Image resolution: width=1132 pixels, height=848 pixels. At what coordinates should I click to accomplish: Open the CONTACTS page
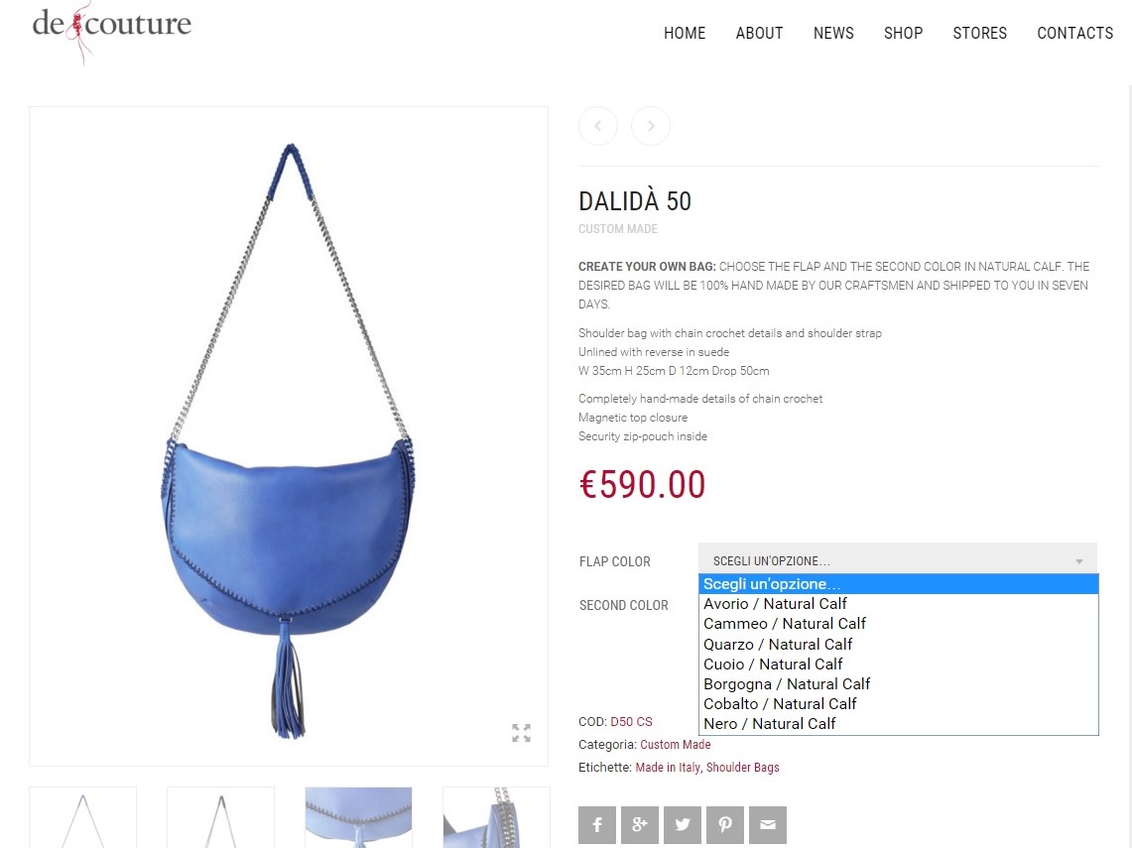pos(1075,33)
